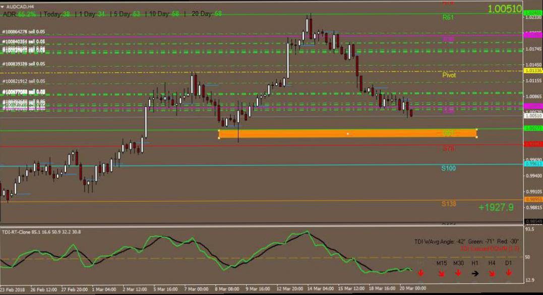Click the 1.00510 green price display

[505, 9]
